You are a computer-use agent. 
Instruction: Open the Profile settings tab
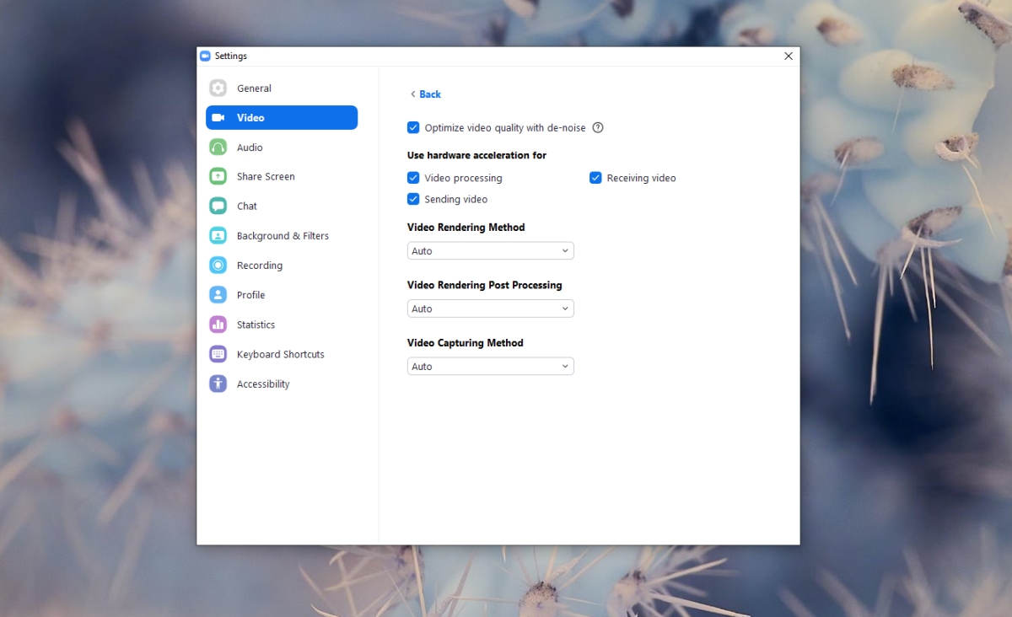282,295
